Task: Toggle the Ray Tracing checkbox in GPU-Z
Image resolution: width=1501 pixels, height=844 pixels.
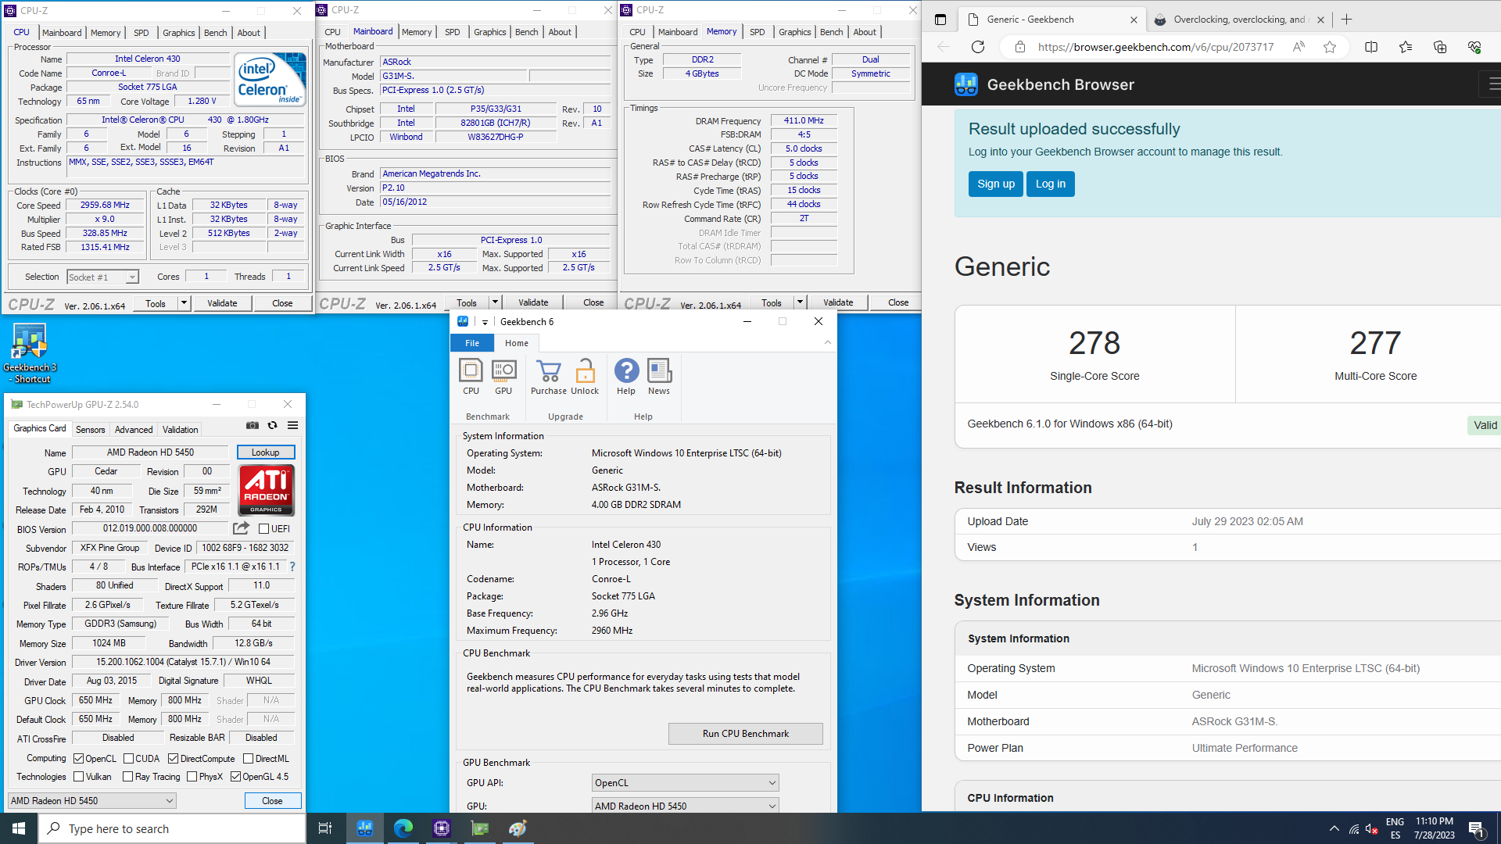Action: 128,777
